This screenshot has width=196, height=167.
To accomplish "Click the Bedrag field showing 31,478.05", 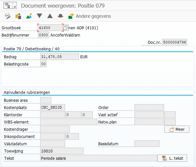I will pyautogui.click(x=60, y=57).
